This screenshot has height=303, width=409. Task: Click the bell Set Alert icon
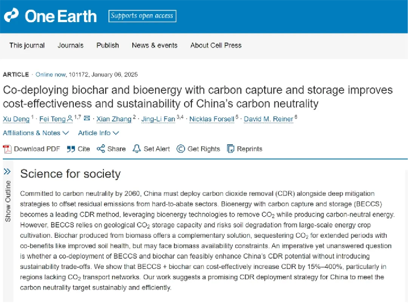coord(136,149)
